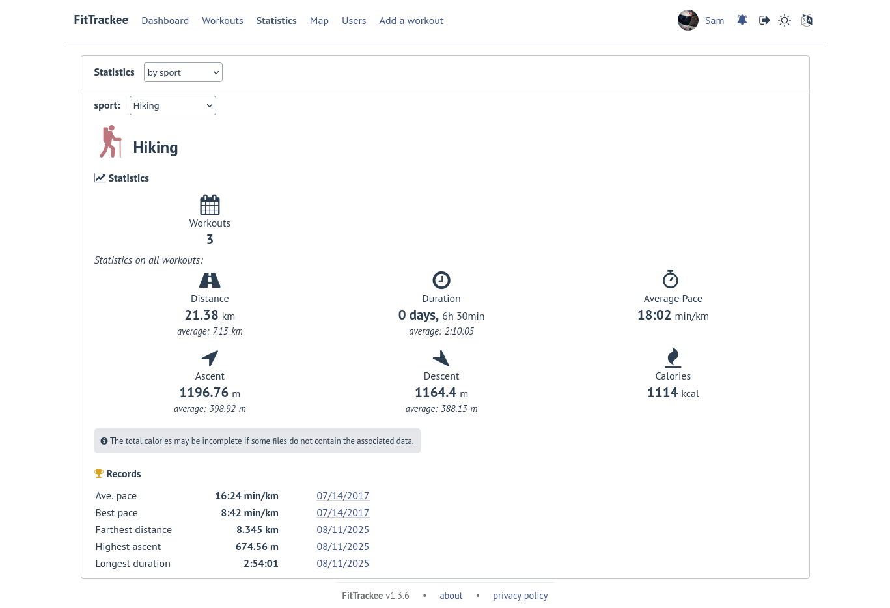Screen dimensions: 890x608
Task: Click the Hiking heading title
Action: coord(156,148)
